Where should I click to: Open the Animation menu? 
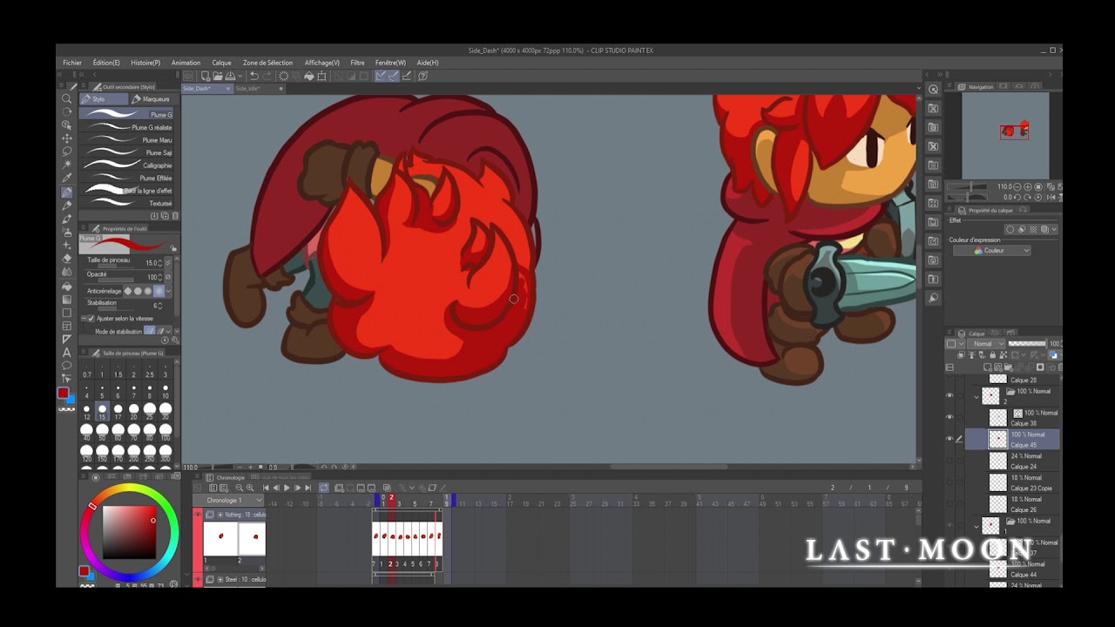pyautogui.click(x=186, y=63)
